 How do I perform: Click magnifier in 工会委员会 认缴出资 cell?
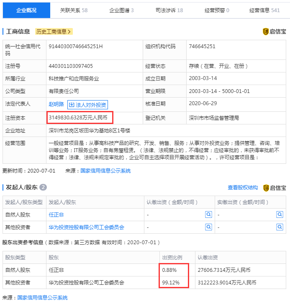coord(208,227)
